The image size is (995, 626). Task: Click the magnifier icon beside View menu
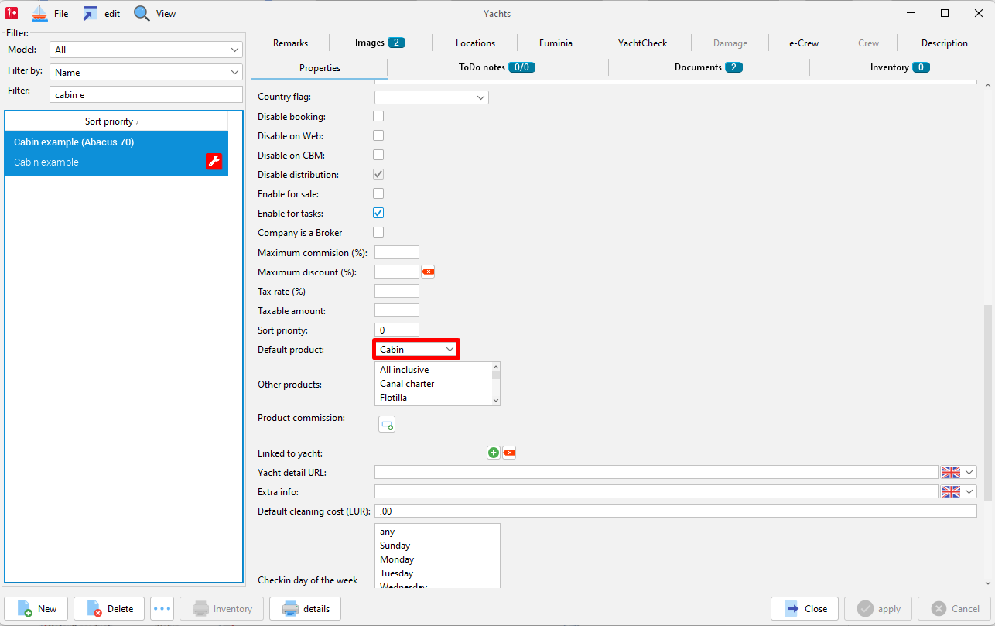(x=142, y=13)
